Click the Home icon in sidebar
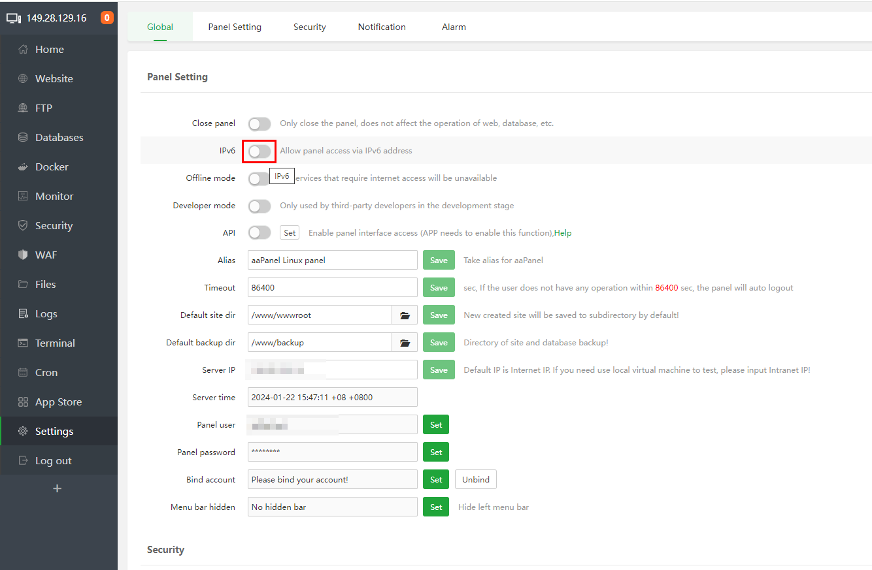Screen dimensions: 872x570 pos(24,50)
